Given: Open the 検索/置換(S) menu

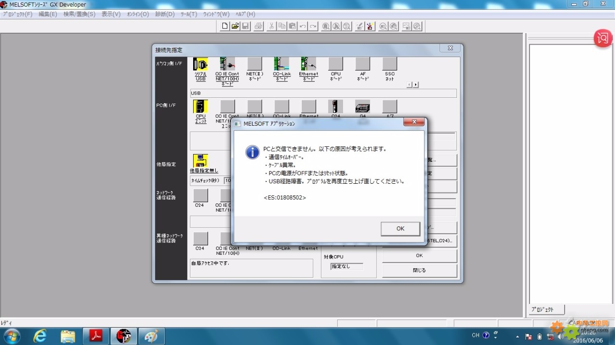Looking at the screenshot, I should click(79, 14).
